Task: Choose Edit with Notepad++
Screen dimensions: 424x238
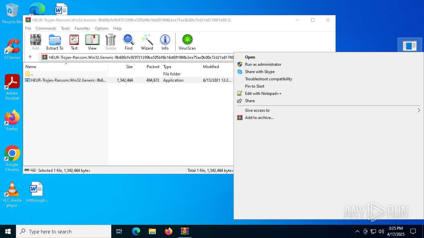Action: (329, 94)
